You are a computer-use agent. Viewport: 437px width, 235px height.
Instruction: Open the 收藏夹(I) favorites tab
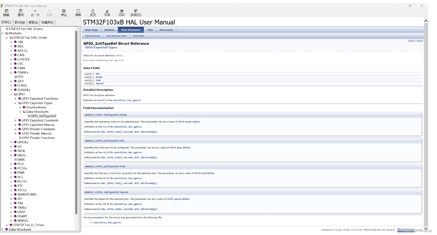(47, 22)
